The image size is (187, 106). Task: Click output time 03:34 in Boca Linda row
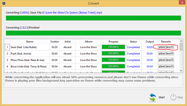(150, 66)
